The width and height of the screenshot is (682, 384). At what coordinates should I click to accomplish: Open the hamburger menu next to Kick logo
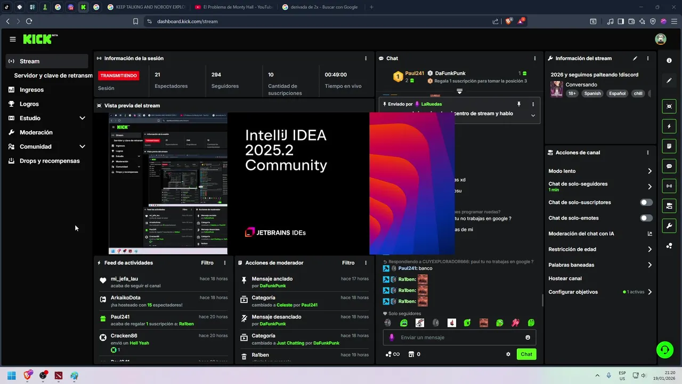point(13,39)
